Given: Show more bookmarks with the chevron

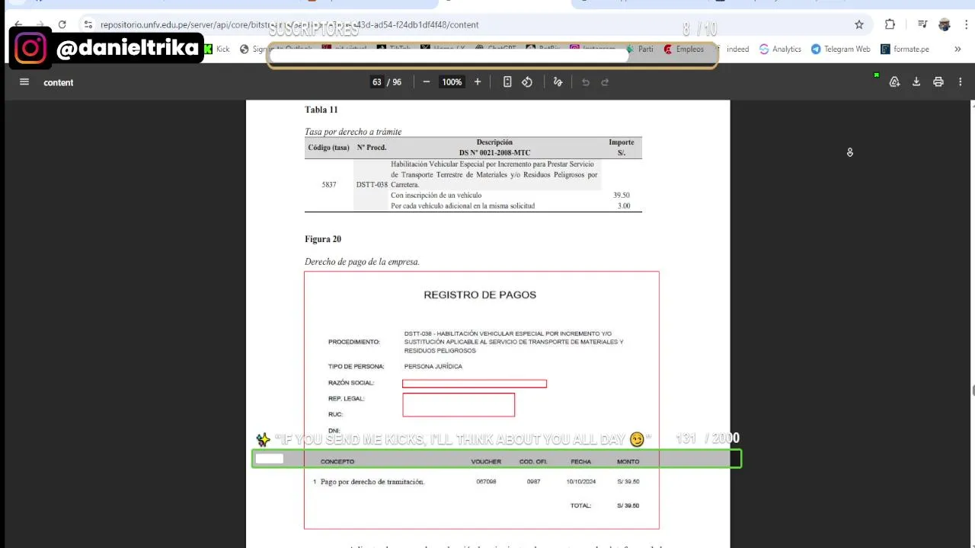Looking at the screenshot, I should point(957,49).
